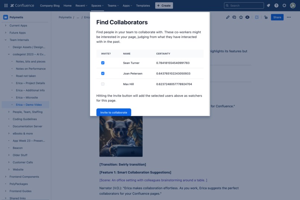
Task: Expand the Future Apps tree item
Action: point(6,32)
